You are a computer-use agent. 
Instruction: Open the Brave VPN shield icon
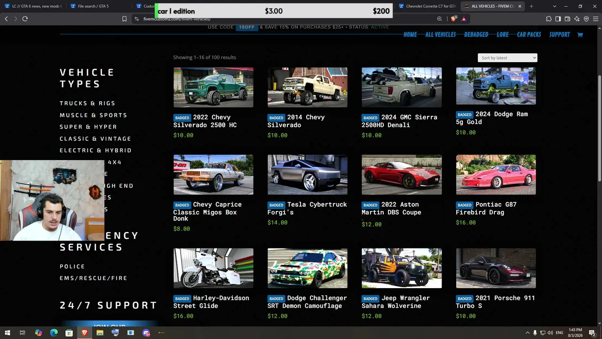[586, 19]
